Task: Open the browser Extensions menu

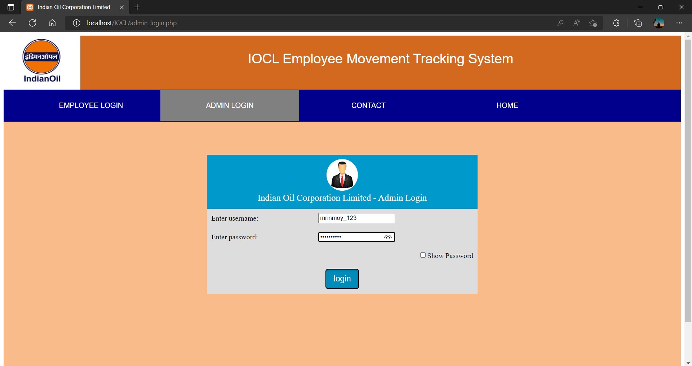Action: coord(616,23)
